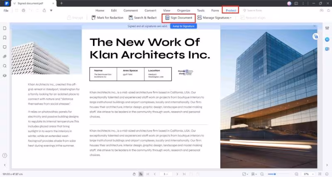Open the properties settings icon on right sidebar
This screenshot has height=177, width=332.
[327, 28]
